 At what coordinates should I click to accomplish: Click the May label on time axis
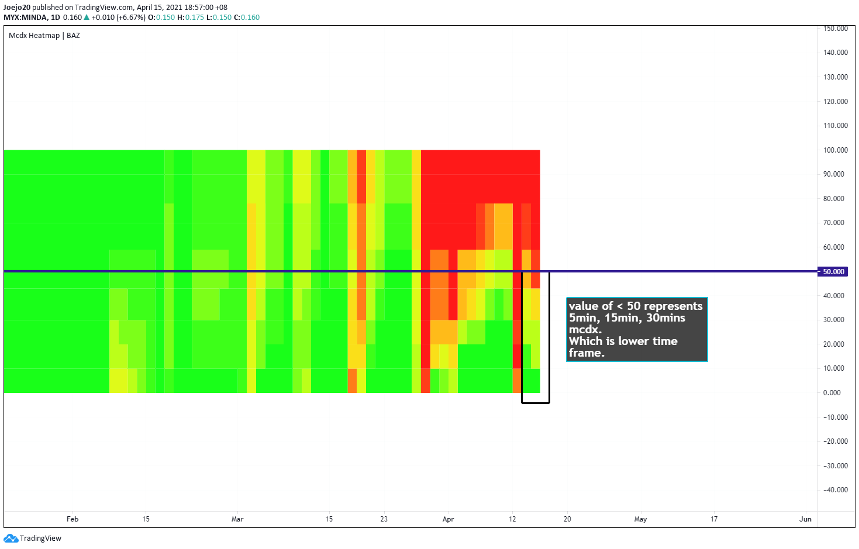(x=641, y=519)
